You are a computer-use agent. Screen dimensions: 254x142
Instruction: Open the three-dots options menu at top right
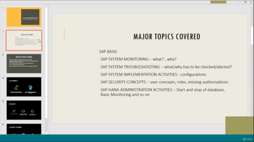click(240, 2)
